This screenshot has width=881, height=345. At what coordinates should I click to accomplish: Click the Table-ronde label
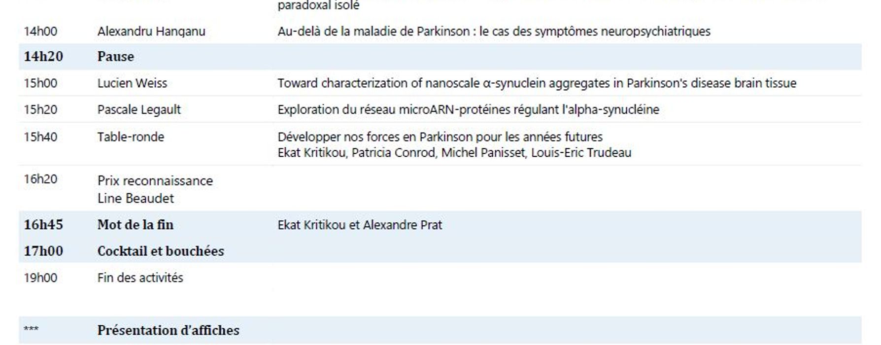[131, 137]
